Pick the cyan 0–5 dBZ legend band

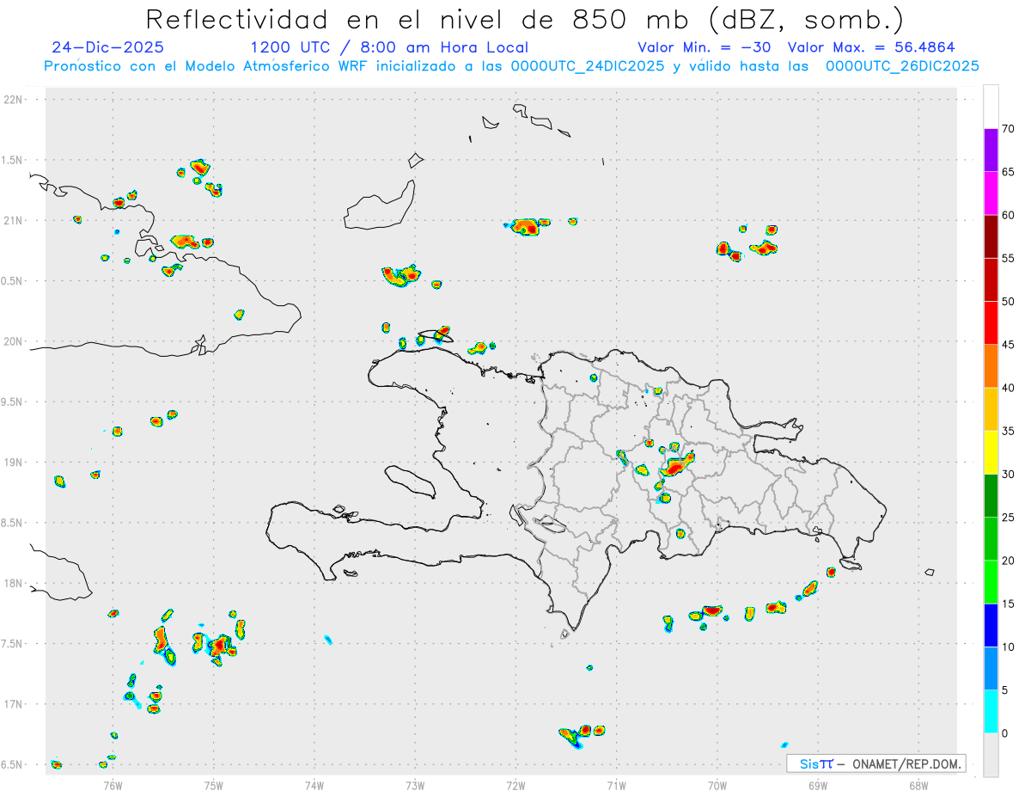pos(991,712)
